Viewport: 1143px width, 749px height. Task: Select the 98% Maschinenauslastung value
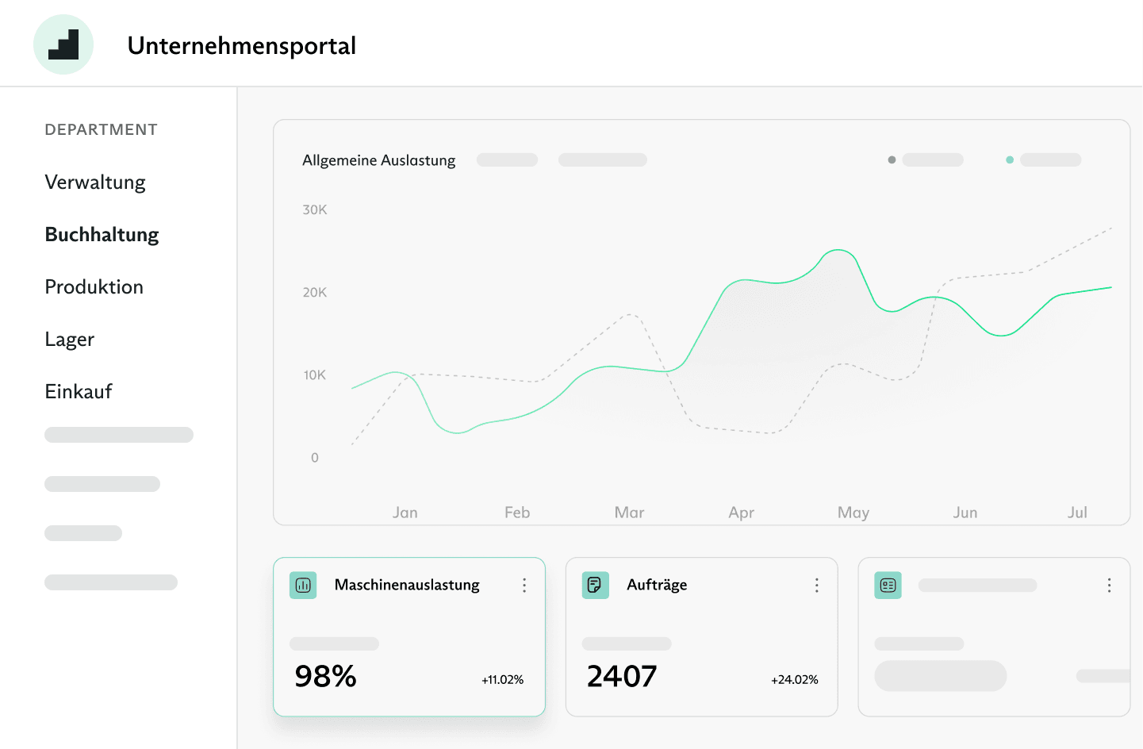[x=325, y=677]
